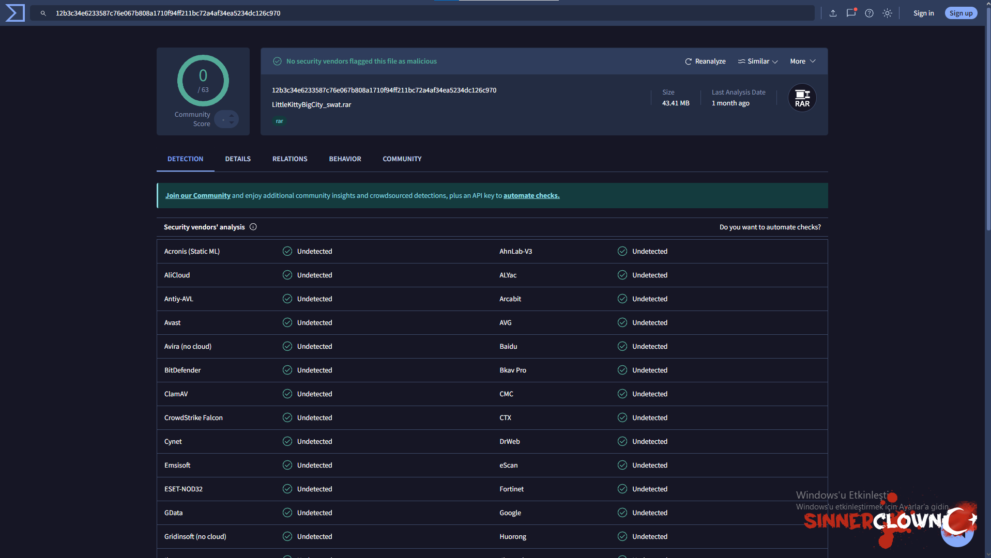
Task: Click the Avast undetected check icon
Action: (287, 323)
